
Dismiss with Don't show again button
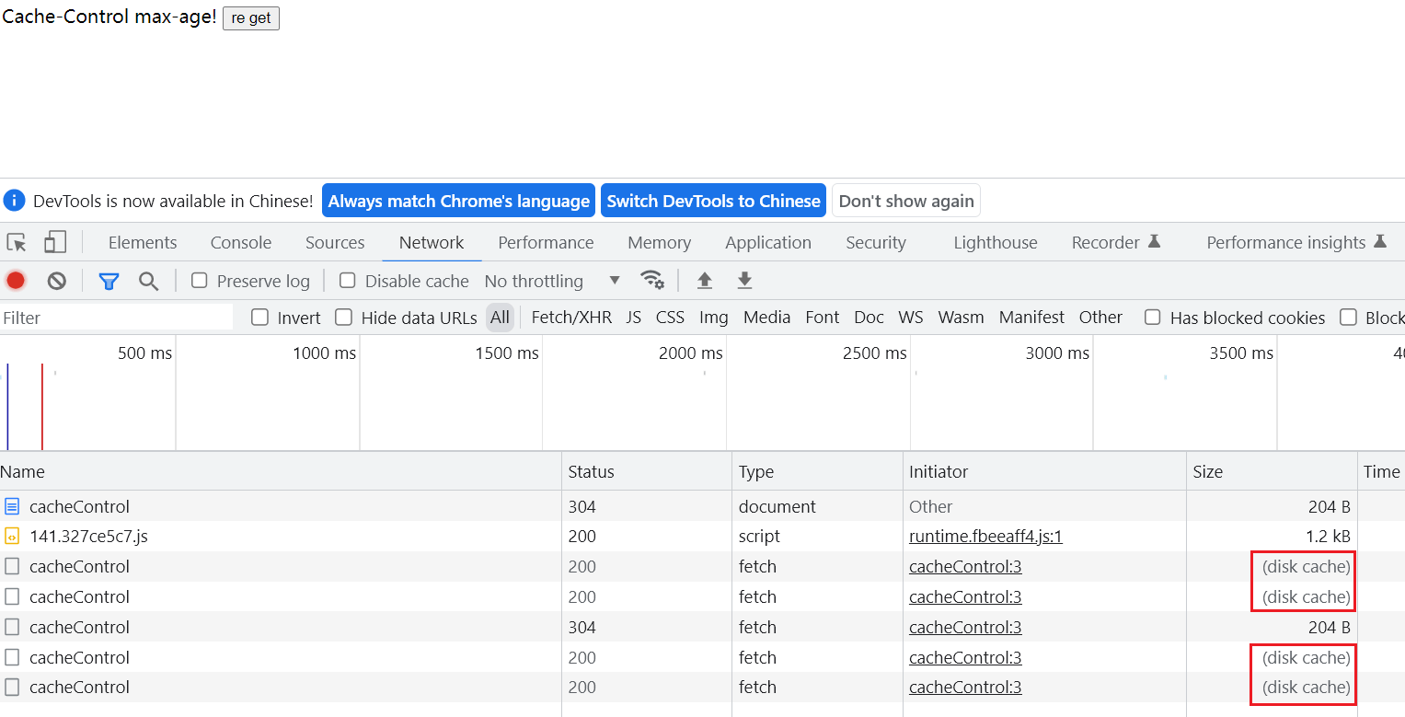906,201
